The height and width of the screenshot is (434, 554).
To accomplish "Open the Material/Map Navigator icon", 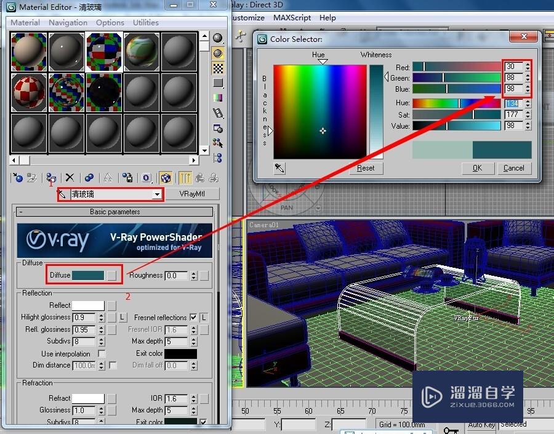I will tap(218, 158).
